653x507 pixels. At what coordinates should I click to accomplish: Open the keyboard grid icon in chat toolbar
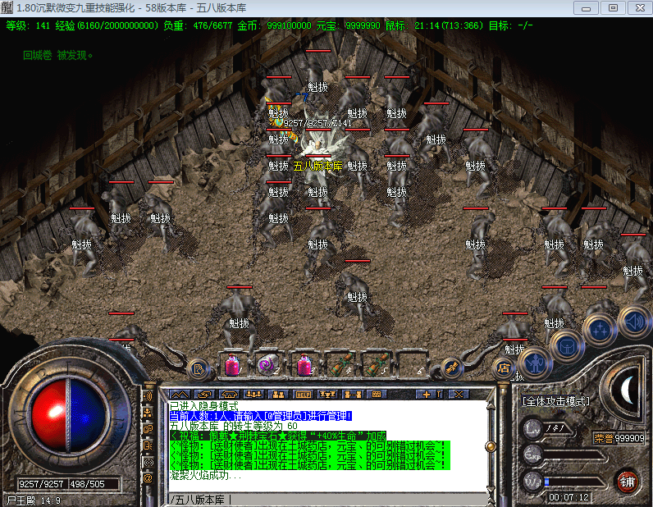click(x=377, y=394)
